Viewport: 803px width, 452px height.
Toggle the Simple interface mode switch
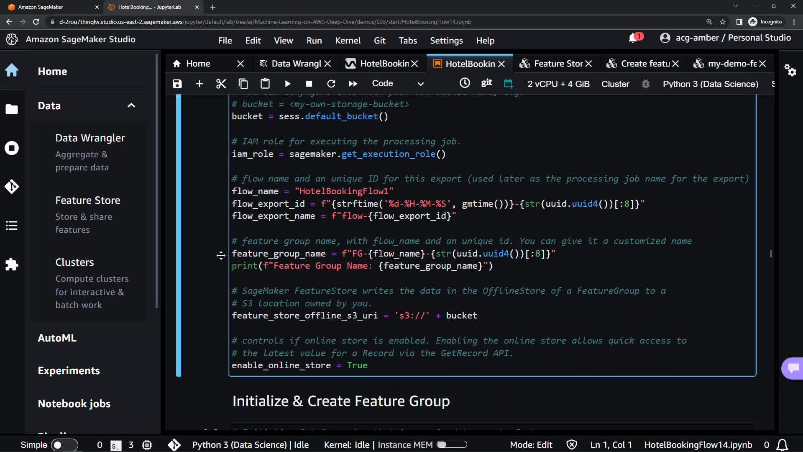point(64,445)
